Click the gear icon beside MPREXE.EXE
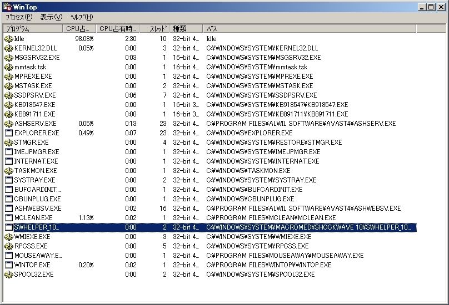The image size is (449, 305). coord(9,77)
